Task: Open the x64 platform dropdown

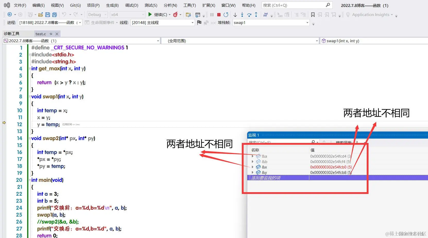Action: pos(143,14)
